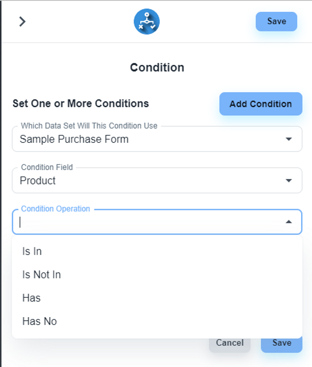The image size is (312, 367).
Task: Click the Product value in Condition Field
Action: (x=38, y=181)
